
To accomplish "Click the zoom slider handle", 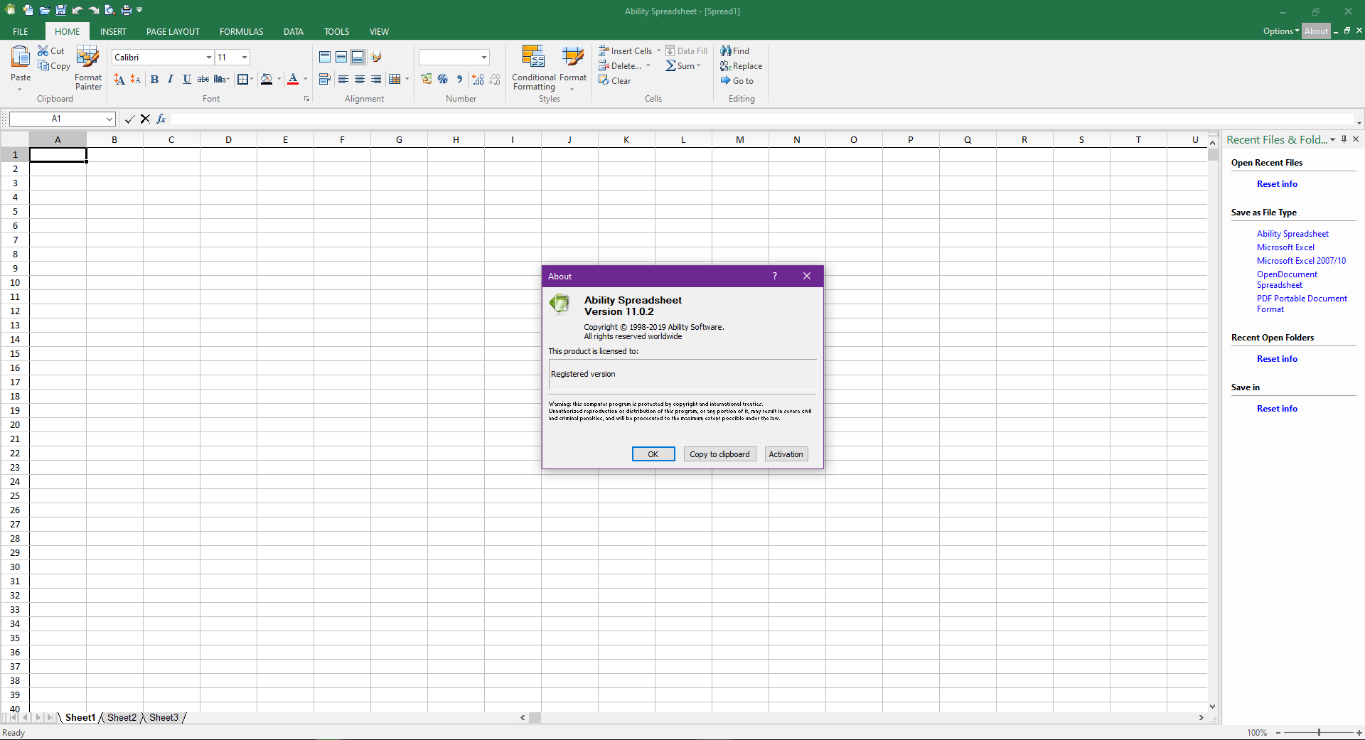I will 1319,732.
